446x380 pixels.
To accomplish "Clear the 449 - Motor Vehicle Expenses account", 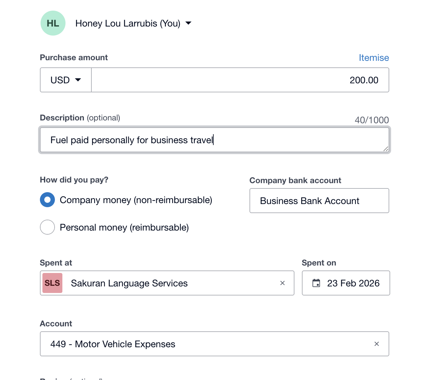I will [x=377, y=344].
